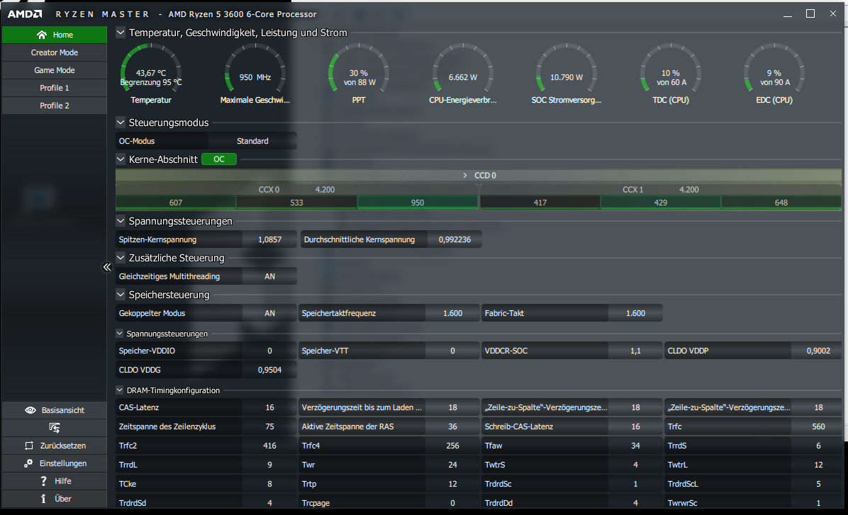Click the OC-Modus Standard value

[252, 141]
